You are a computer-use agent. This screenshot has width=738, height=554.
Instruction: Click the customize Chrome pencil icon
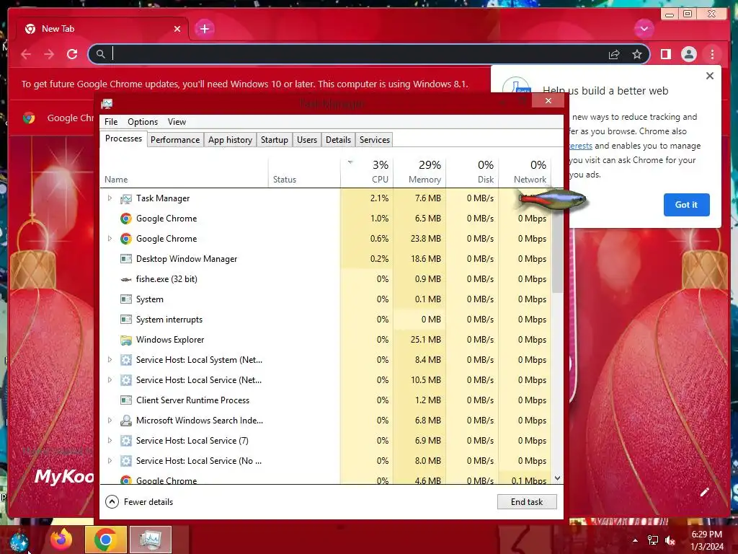(704, 492)
